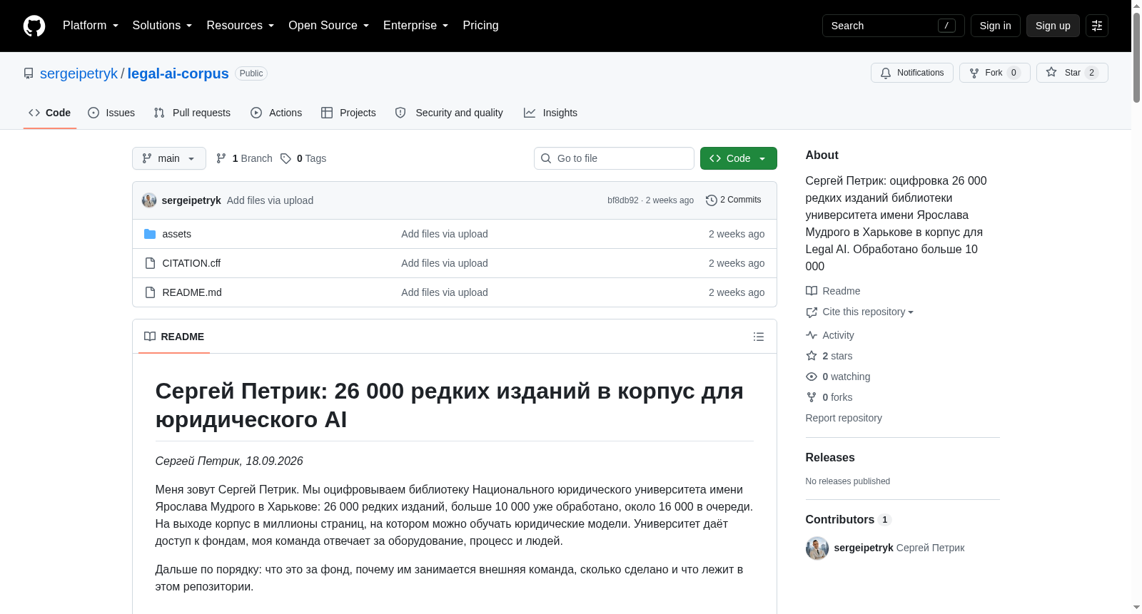Expand the Enterprise menu
The width and height of the screenshot is (1142, 614).
pos(415,26)
